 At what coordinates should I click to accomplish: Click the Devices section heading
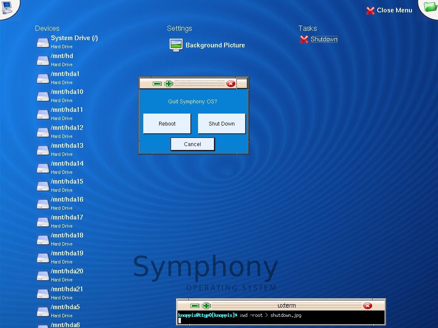click(x=47, y=28)
